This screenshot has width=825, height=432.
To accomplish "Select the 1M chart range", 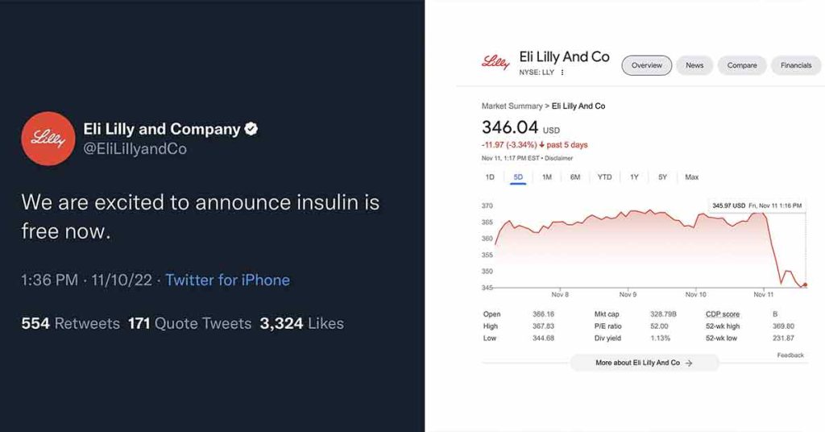I will click(547, 177).
